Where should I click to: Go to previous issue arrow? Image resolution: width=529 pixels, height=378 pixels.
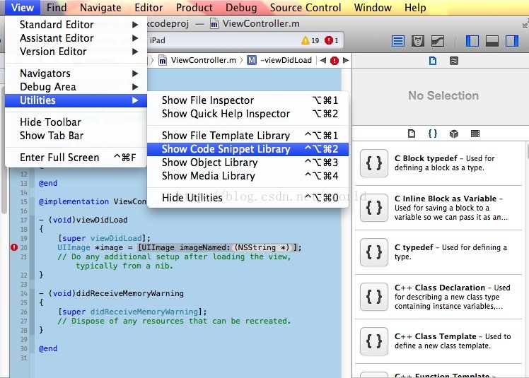323,60
